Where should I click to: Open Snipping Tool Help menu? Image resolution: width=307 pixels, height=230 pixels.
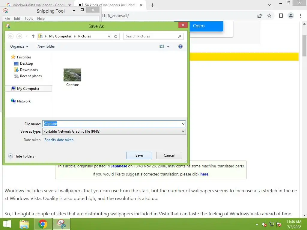(x=41, y=18)
